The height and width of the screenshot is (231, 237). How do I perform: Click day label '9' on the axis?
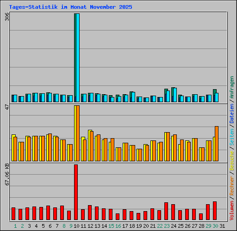(71, 226)
